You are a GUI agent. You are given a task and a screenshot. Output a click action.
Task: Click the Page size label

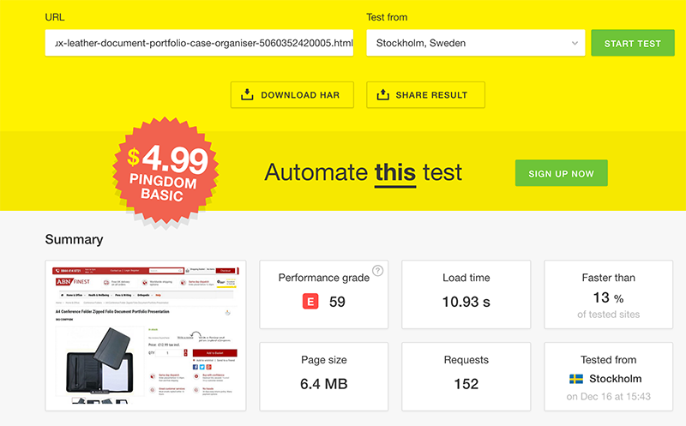point(324,360)
